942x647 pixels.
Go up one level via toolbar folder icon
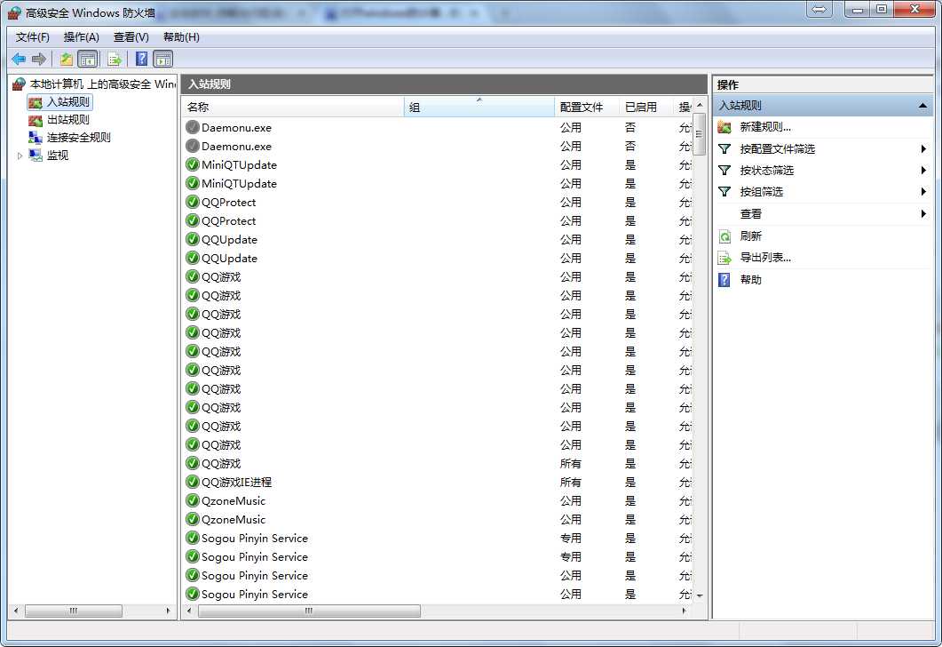(x=66, y=59)
